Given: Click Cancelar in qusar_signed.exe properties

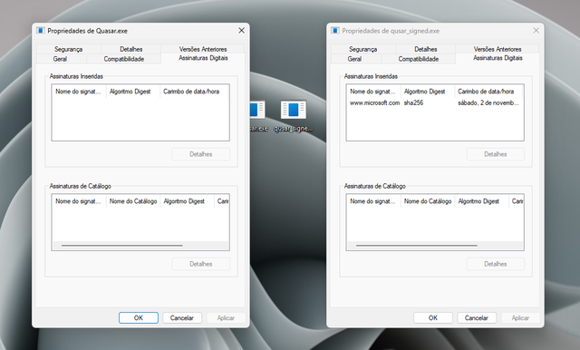Looking at the screenshot, I should 476,318.
